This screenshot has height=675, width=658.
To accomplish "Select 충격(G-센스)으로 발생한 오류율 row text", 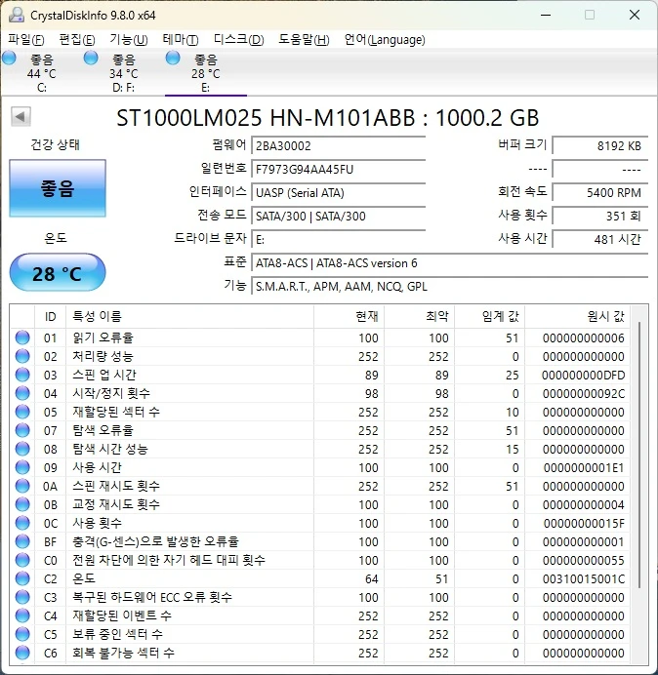I will coord(155,541).
